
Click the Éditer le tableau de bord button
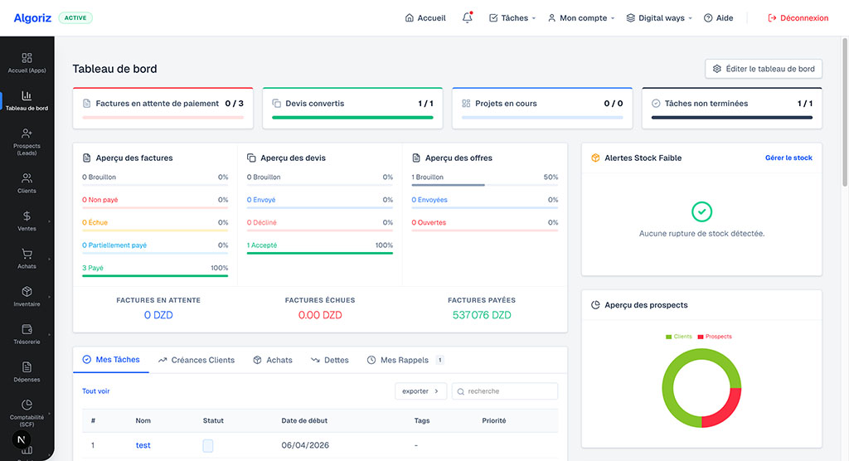tap(764, 69)
